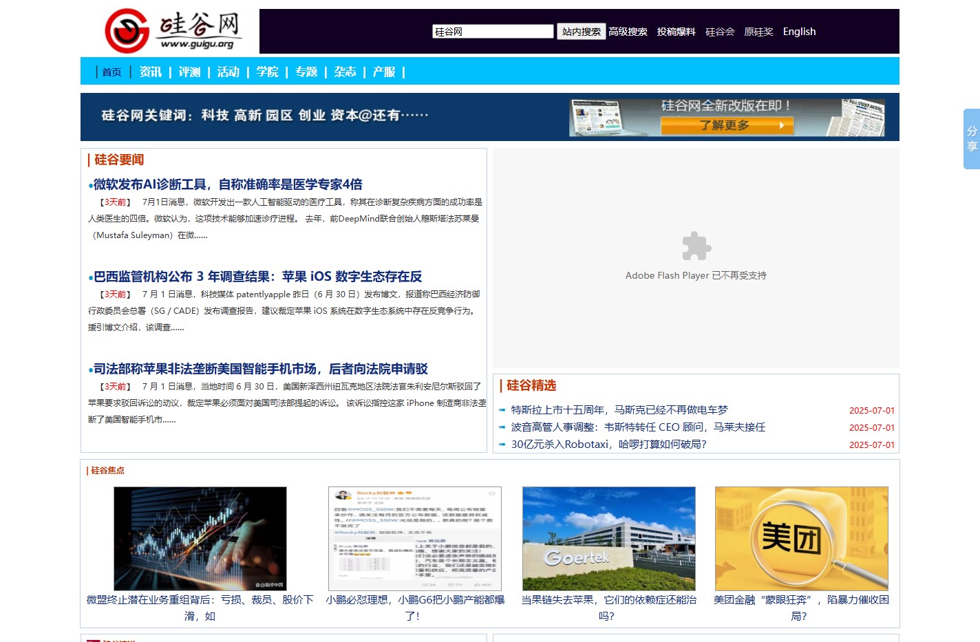Open caption 微盟终止潜在业务重组背后
980x642 pixels.
coord(200,608)
